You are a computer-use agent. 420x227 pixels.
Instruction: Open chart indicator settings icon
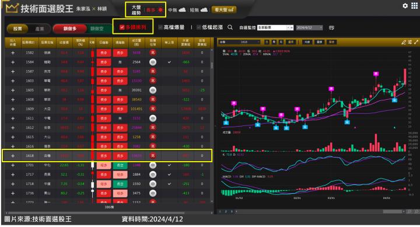410,42
